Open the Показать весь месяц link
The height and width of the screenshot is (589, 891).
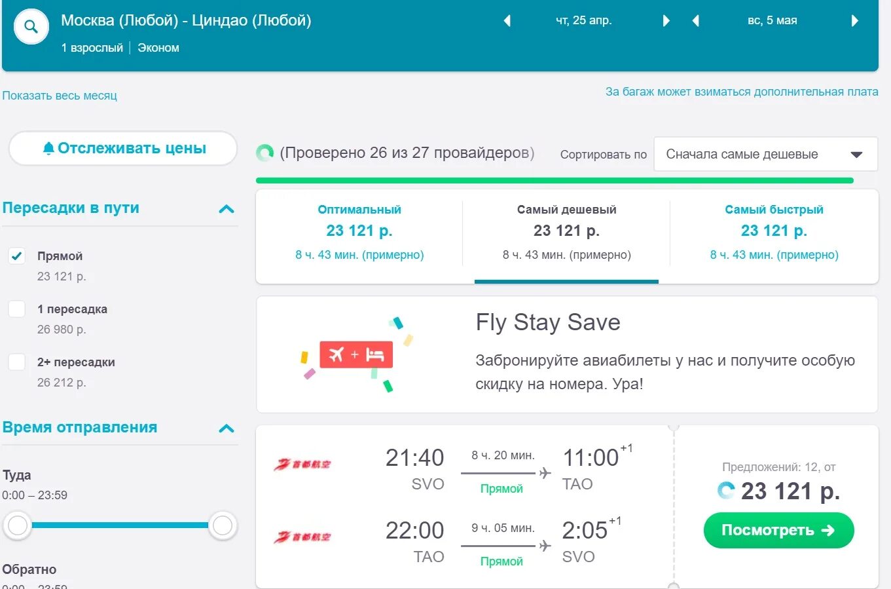[x=60, y=96]
